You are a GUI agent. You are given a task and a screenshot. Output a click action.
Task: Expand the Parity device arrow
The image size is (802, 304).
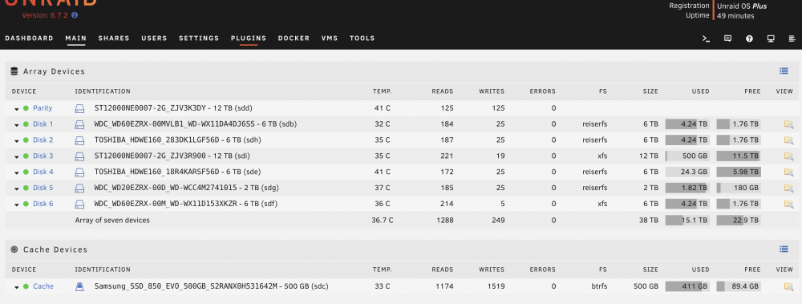[x=16, y=109]
